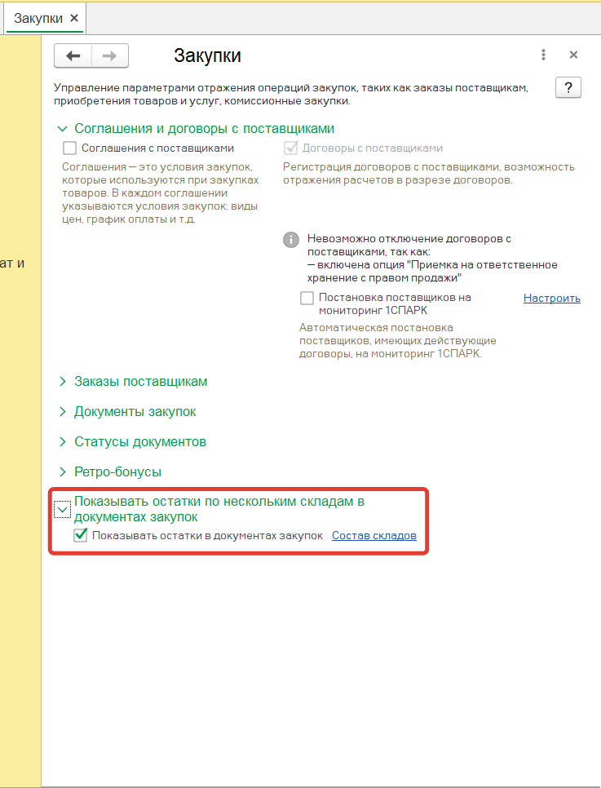Viewport: 601px width, 788px height.
Task: Enable Постановка поставщиков на мониторинг 1СПАРК
Action: coord(307,298)
